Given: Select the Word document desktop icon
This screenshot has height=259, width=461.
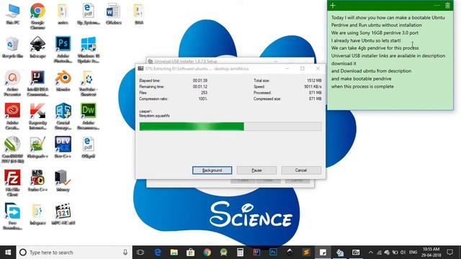Looking at the screenshot, I should [113, 14].
